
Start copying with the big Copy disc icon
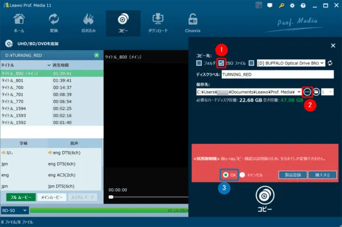tap(265, 196)
